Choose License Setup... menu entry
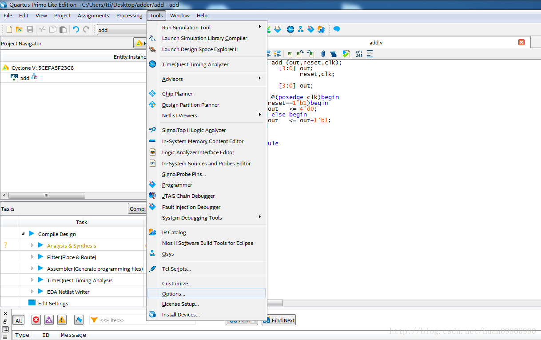 [207, 304]
